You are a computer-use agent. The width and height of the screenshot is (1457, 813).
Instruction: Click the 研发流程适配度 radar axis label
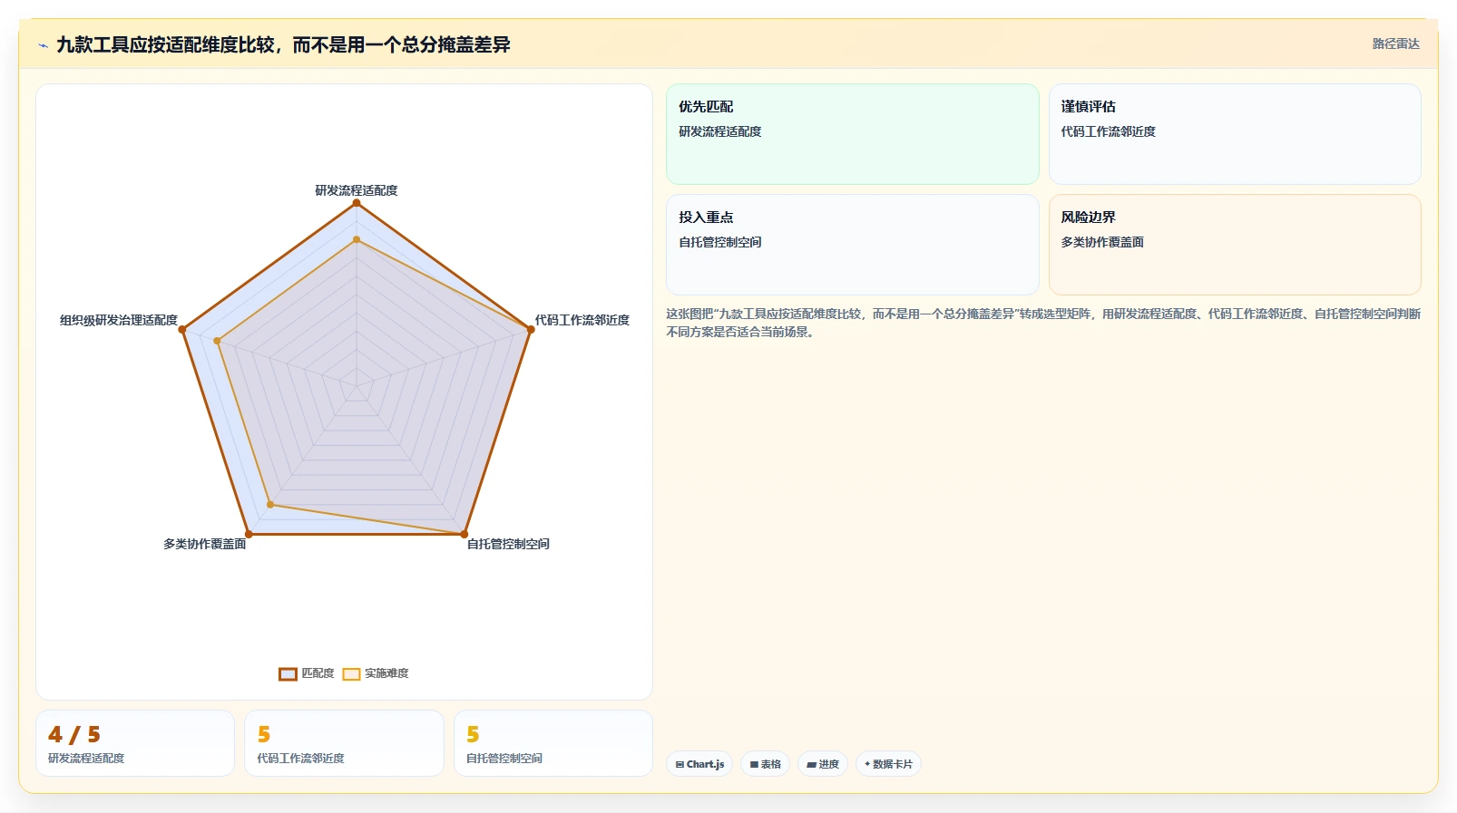(357, 190)
